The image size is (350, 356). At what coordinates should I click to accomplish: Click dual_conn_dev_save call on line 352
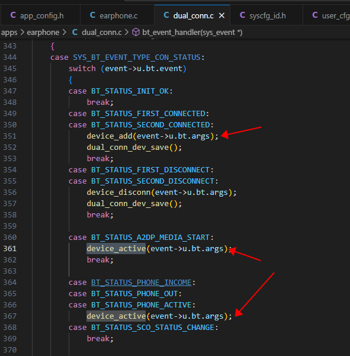pyautogui.click(x=127, y=147)
